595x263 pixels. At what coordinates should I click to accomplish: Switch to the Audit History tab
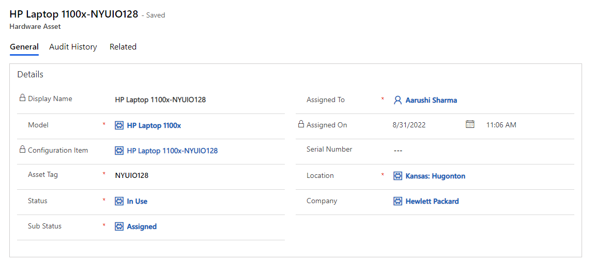pyautogui.click(x=73, y=47)
